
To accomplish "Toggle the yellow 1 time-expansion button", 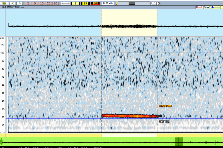I will point(75,3).
